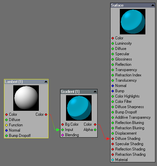This screenshot has width=157, height=166.
Task: Click the 'Refraction Index' label
Action: click(128, 75)
